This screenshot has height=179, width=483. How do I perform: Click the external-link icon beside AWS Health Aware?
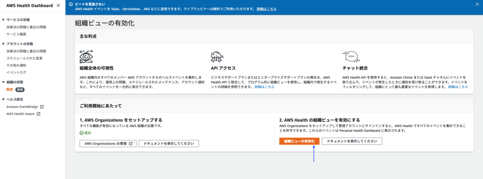point(39,114)
